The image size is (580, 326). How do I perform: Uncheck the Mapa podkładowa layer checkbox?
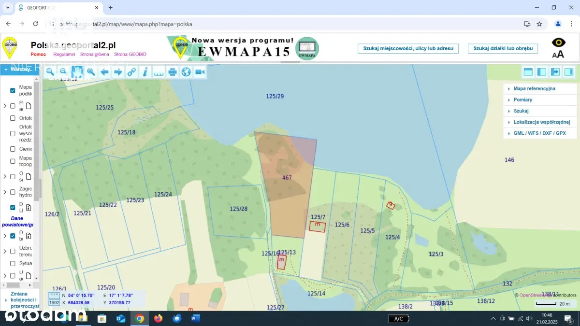[13, 90]
